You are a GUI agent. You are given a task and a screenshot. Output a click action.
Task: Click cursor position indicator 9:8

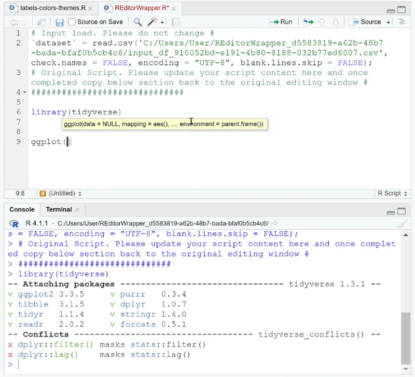pos(20,193)
